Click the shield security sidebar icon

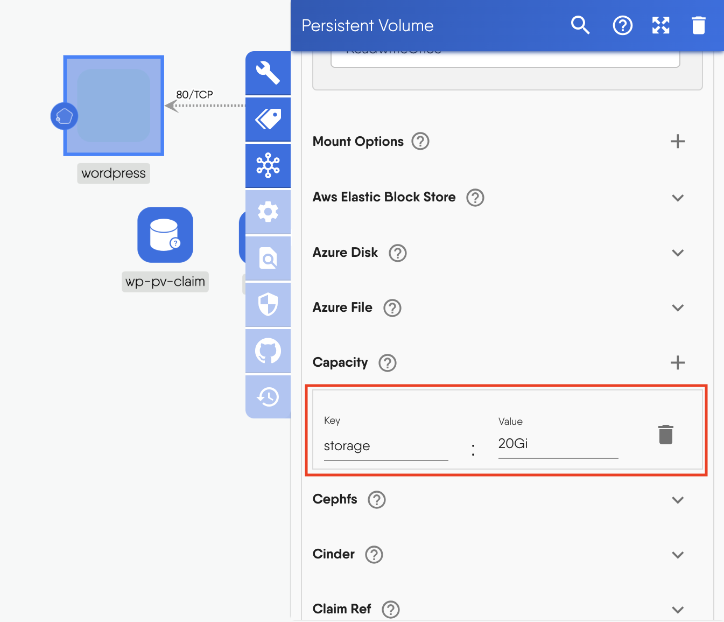click(268, 305)
